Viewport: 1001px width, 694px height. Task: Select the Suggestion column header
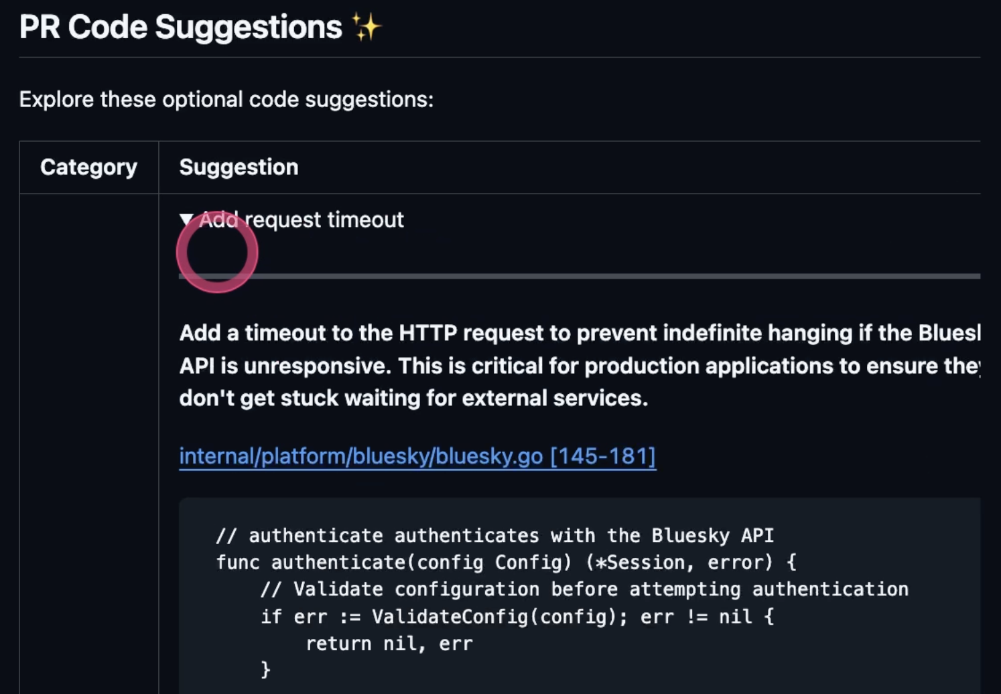point(239,167)
